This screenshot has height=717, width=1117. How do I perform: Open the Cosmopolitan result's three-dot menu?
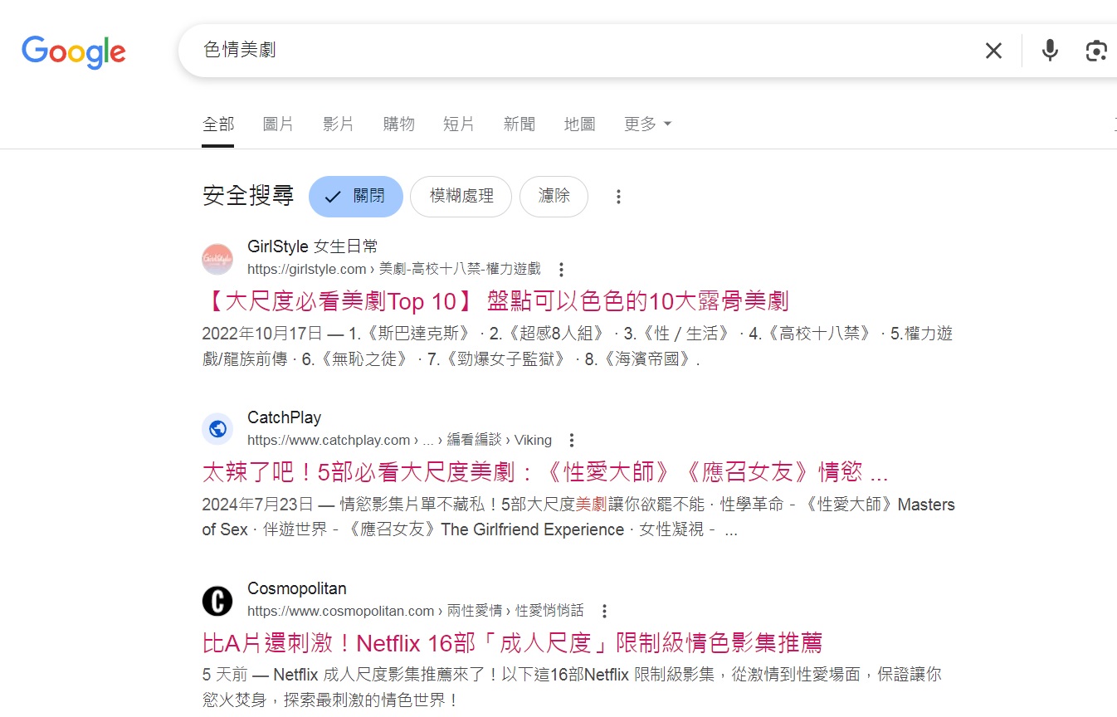click(x=604, y=612)
